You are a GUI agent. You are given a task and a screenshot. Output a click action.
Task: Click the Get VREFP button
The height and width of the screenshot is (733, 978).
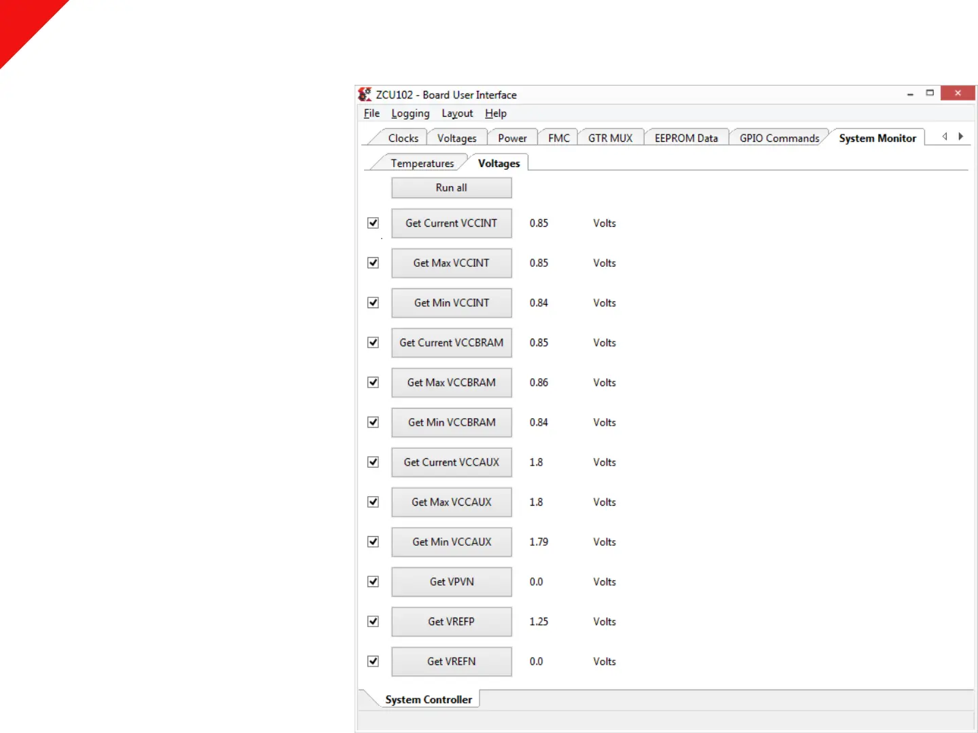pyautogui.click(x=451, y=621)
